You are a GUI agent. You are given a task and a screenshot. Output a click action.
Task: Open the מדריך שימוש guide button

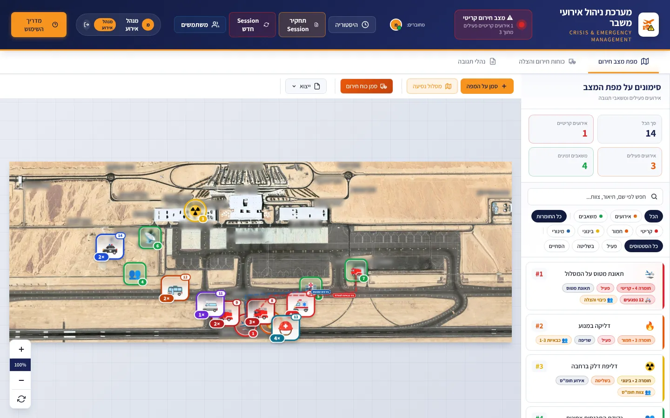point(39,25)
